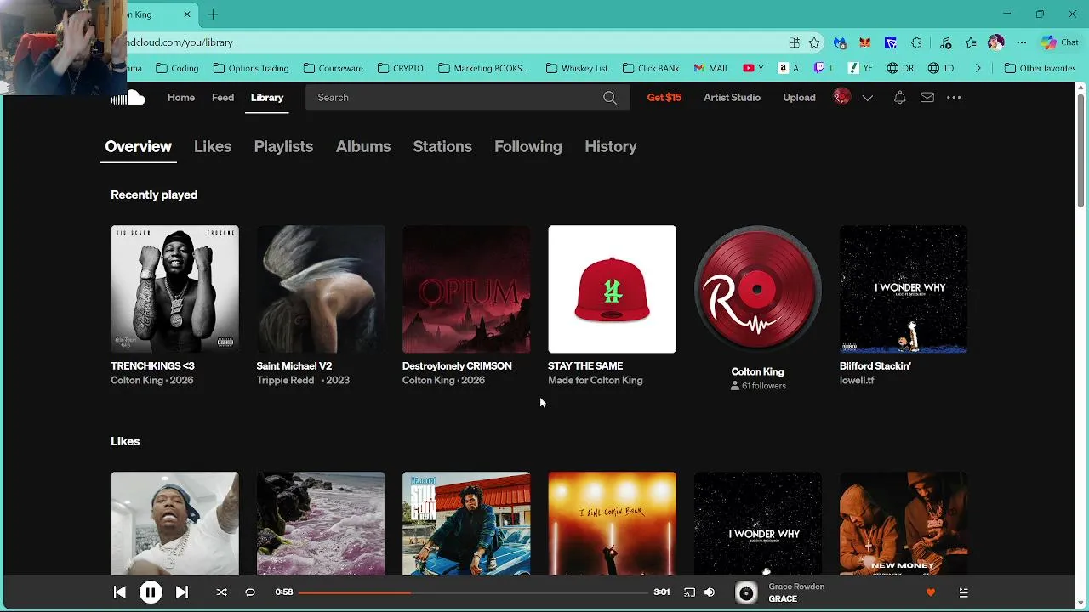The width and height of the screenshot is (1089, 612).
Task: Click the address bar URL
Action: tap(180, 42)
